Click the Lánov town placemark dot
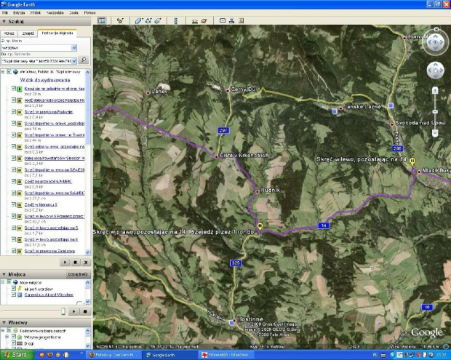Viewport: 451px width, 360px height. [x=148, y=93]
